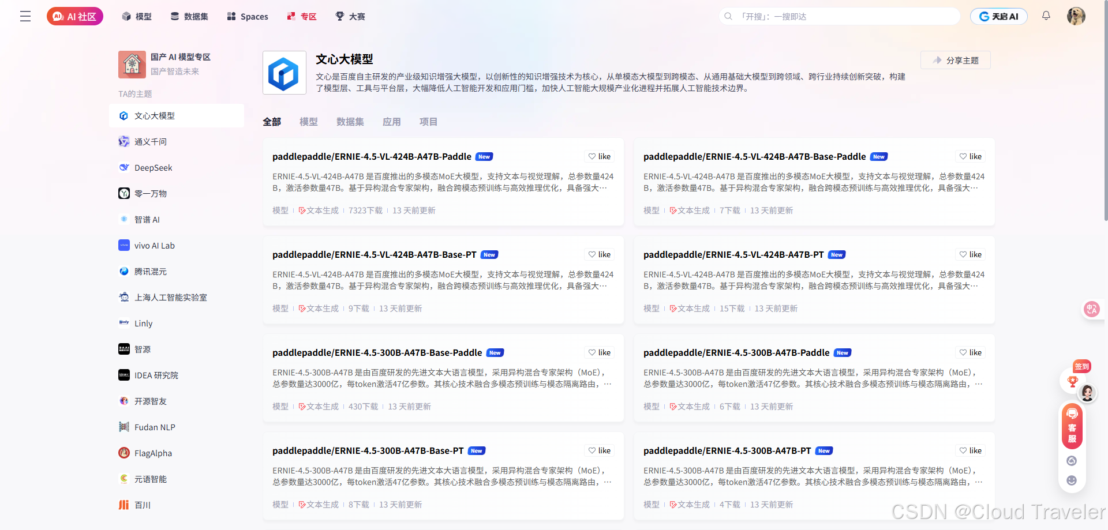Like ERNIE-4.5-300B-A47B-Base-PT model
Viewport: 1108px width, 530px height.
pyautogui.click(x=600, y=450)
